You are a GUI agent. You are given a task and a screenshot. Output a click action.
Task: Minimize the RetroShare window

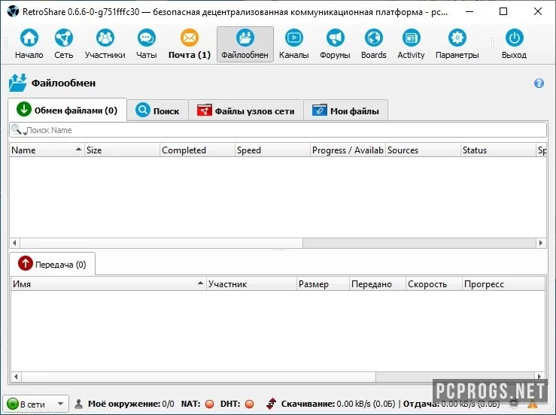pos(469,12)
